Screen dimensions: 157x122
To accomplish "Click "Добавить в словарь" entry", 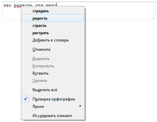I will [53, 40].
